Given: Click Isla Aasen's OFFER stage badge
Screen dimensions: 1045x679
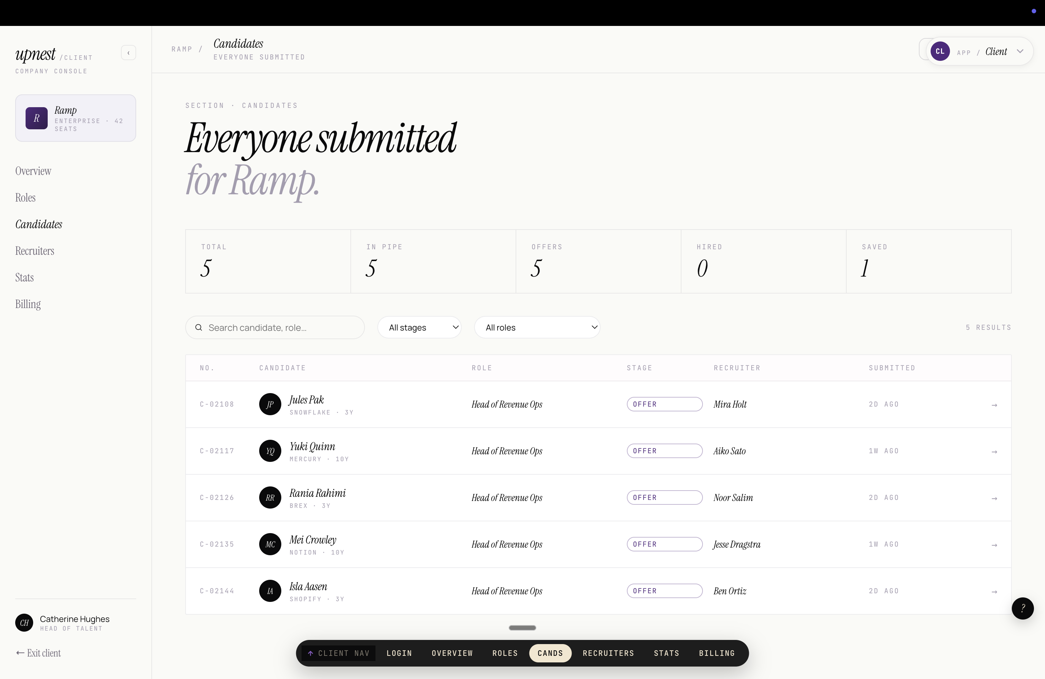Looking at the screenshot, I should tap(664, 591).
